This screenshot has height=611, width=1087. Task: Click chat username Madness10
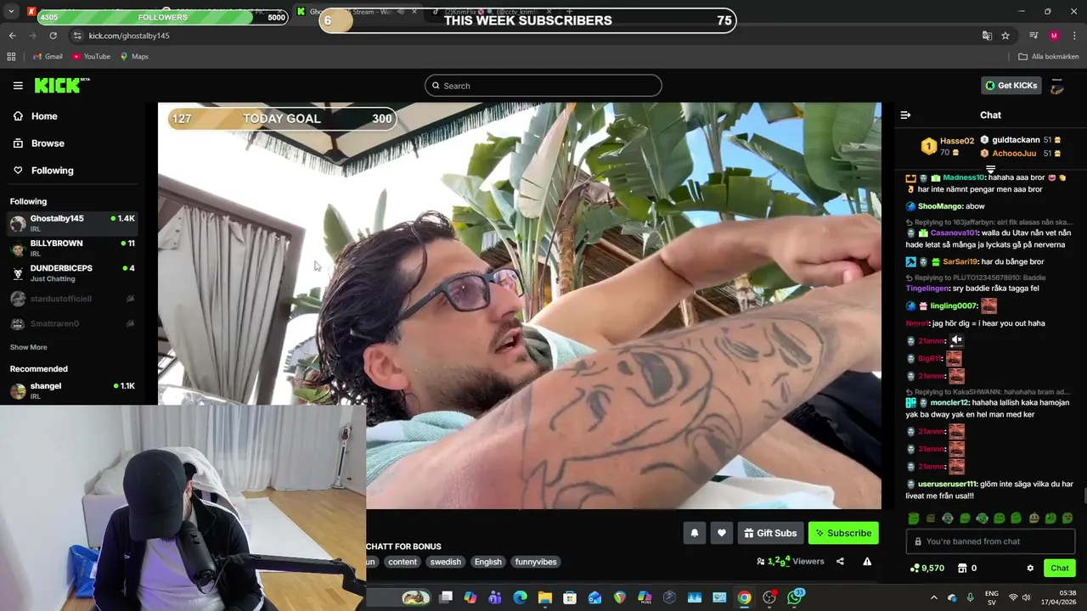(x=963, y=178)
